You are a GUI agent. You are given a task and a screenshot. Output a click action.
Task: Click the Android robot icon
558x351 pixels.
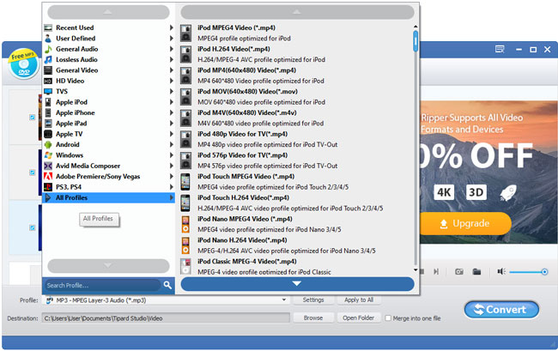point(48,145)
